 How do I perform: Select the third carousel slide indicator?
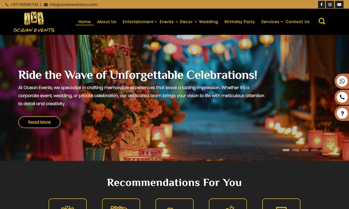click(x=305, y=150)
